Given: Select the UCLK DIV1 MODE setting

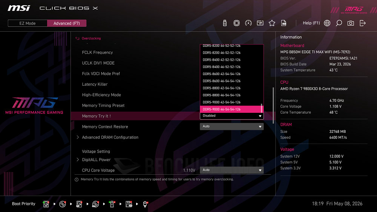Looking at the screenshot, I should click(x=98, y=63).
